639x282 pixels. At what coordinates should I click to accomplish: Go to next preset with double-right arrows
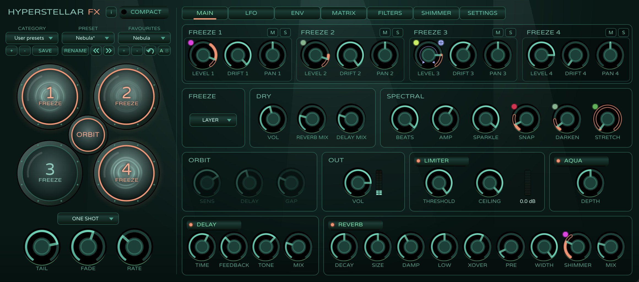pos(109,51)
